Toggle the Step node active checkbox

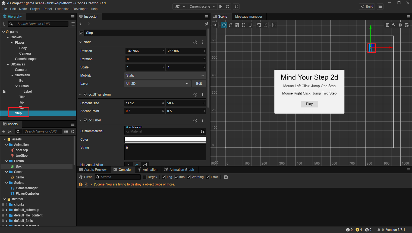[x=81, y=33]
